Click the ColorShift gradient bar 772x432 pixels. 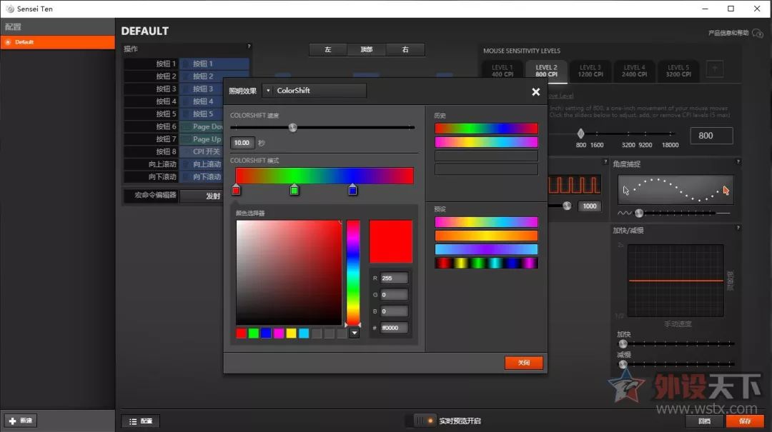[x=325, y=176]
